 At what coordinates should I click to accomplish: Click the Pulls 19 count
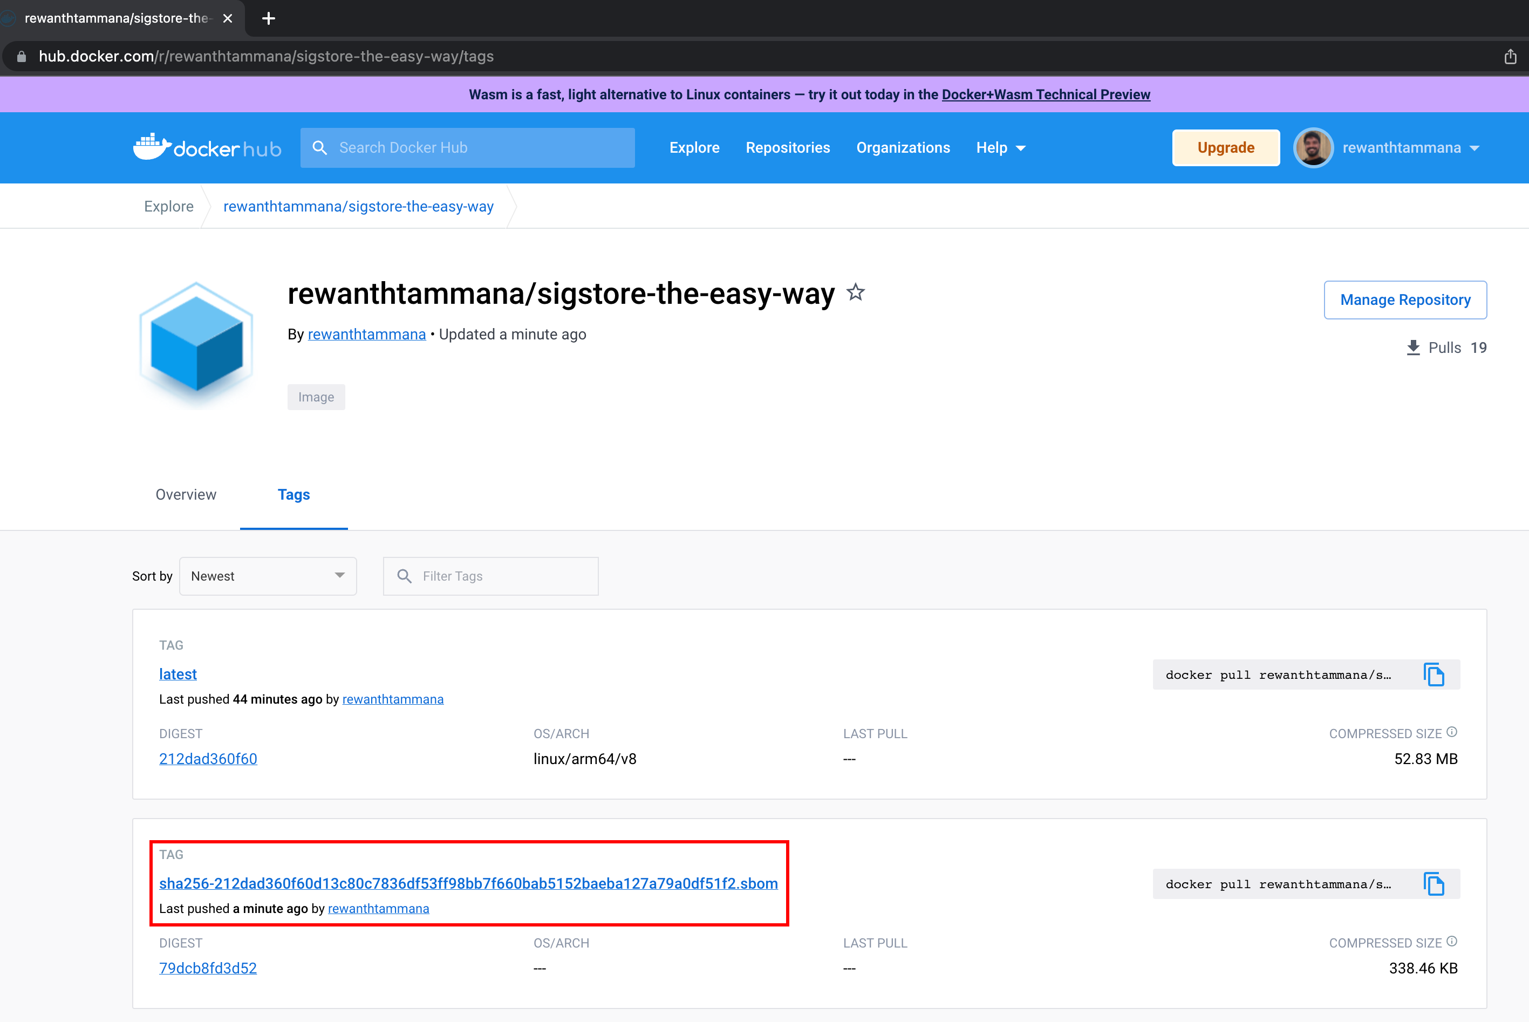point(1457,348)
